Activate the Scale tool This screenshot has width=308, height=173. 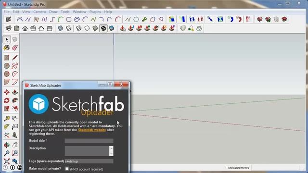pyautogui.click(x=7, y=109)
